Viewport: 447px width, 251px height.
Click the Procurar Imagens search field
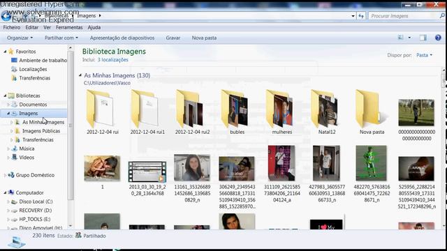[x=404, y=16]
